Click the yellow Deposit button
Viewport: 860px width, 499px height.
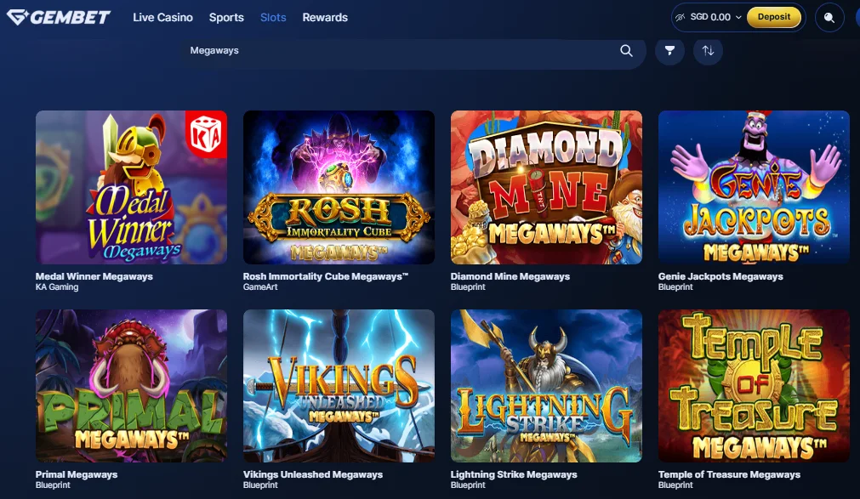point(774,17)
